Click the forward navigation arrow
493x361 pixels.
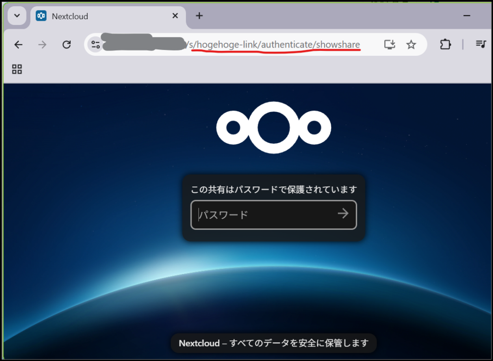(x=42, y=45)
